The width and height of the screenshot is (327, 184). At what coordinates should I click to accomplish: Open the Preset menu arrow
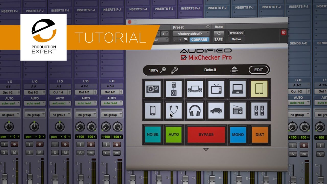click(x=208, y=27)
